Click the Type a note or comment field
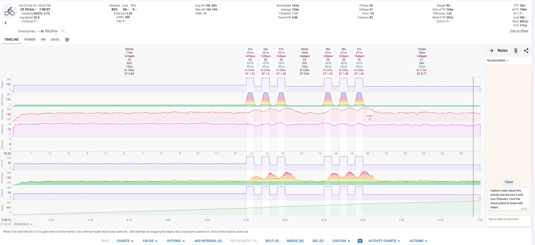 pos(508,221)
